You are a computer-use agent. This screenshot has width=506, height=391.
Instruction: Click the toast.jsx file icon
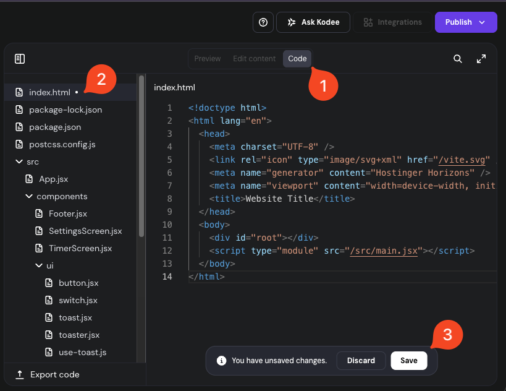[49, 317]
